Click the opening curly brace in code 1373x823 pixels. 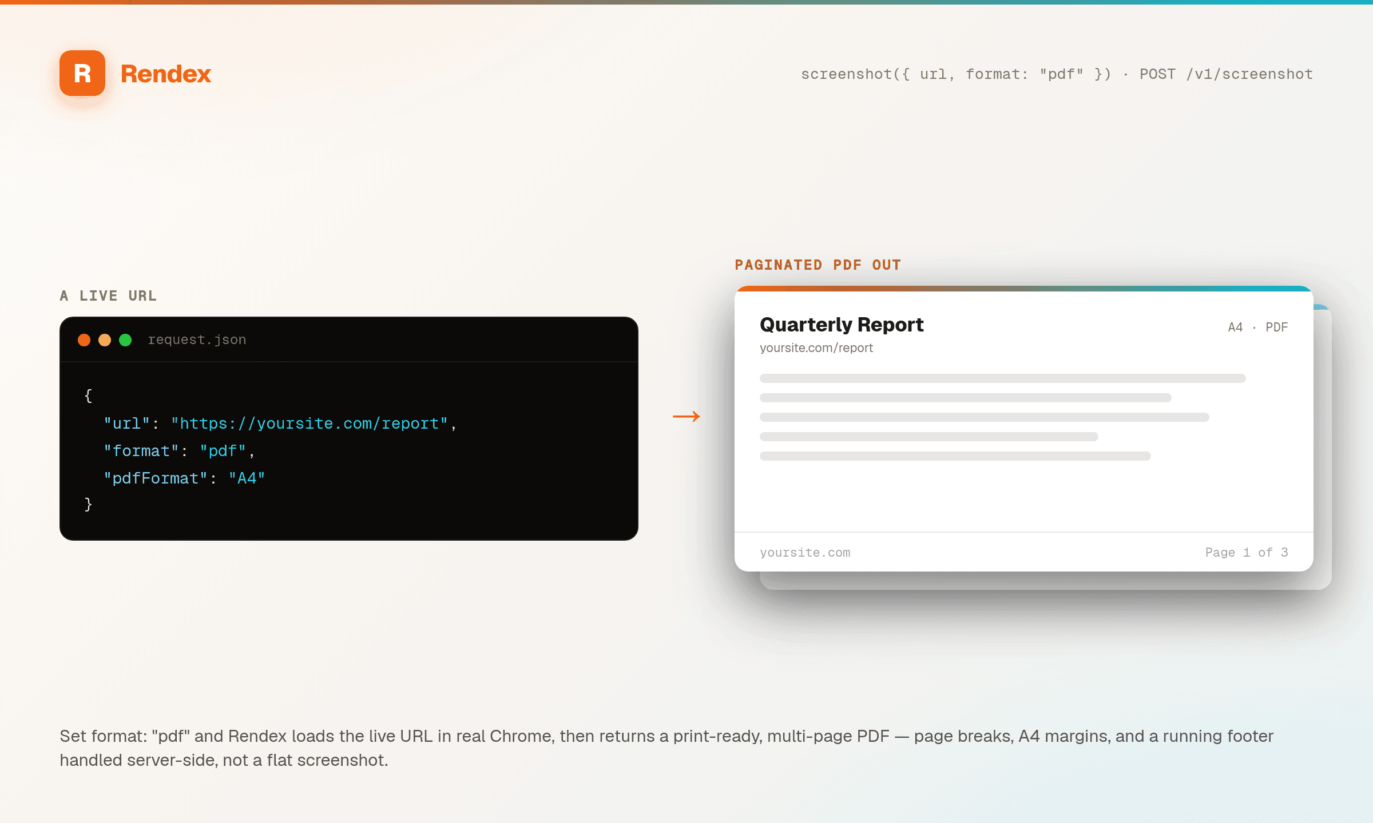point(88,395)
